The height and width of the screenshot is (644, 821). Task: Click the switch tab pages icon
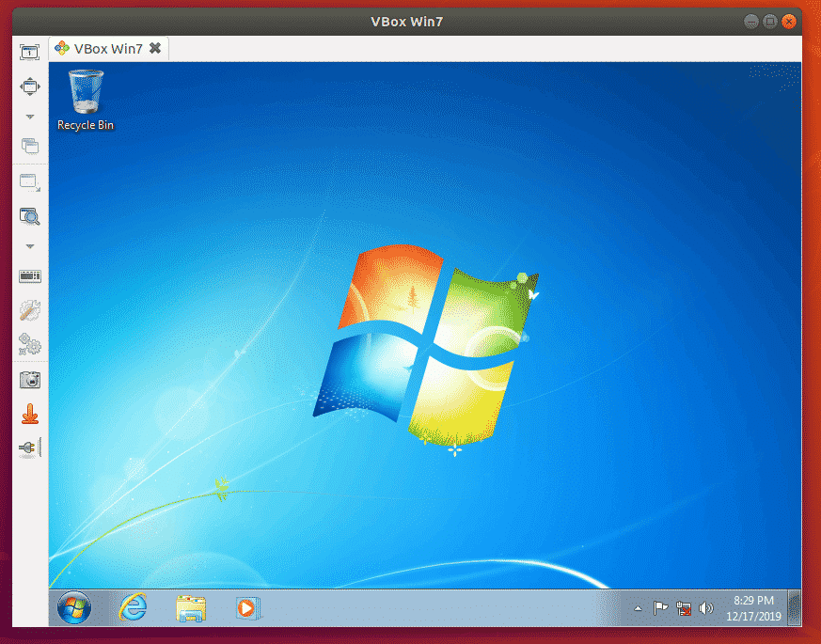click(30, 146)
